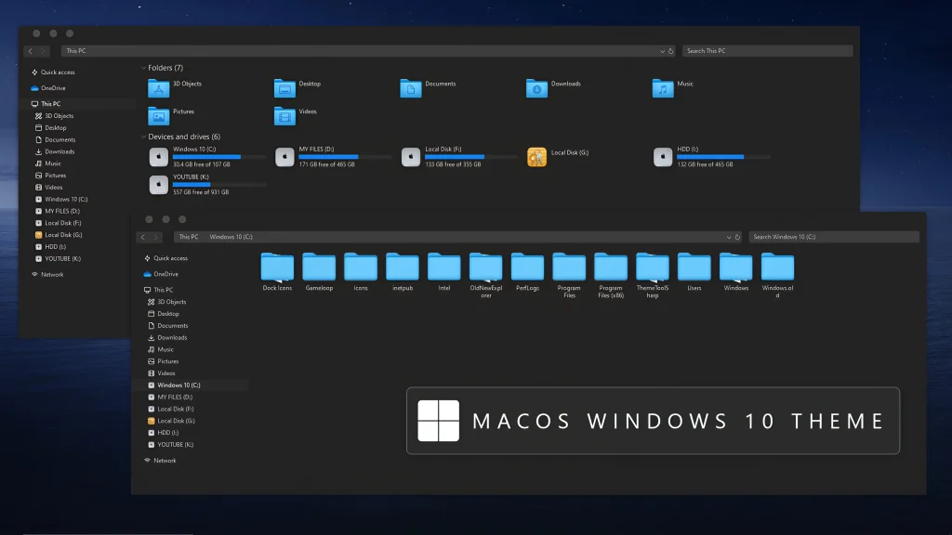
Task: Click the Search This PC field
Action: coord(767,51)
